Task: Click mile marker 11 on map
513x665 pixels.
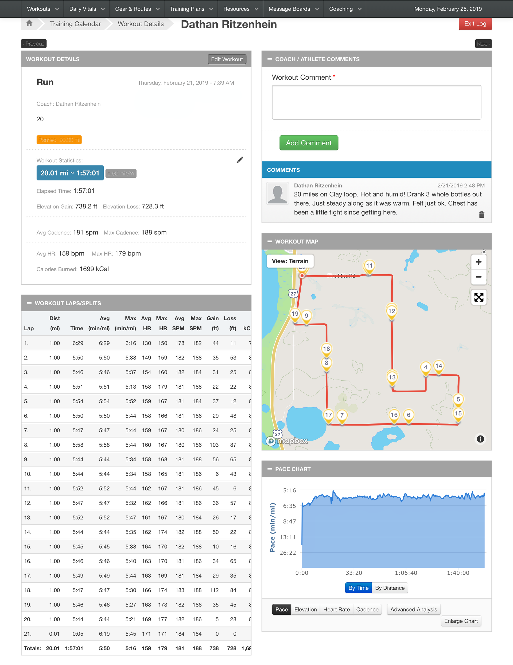Action: tap(369, 266)
